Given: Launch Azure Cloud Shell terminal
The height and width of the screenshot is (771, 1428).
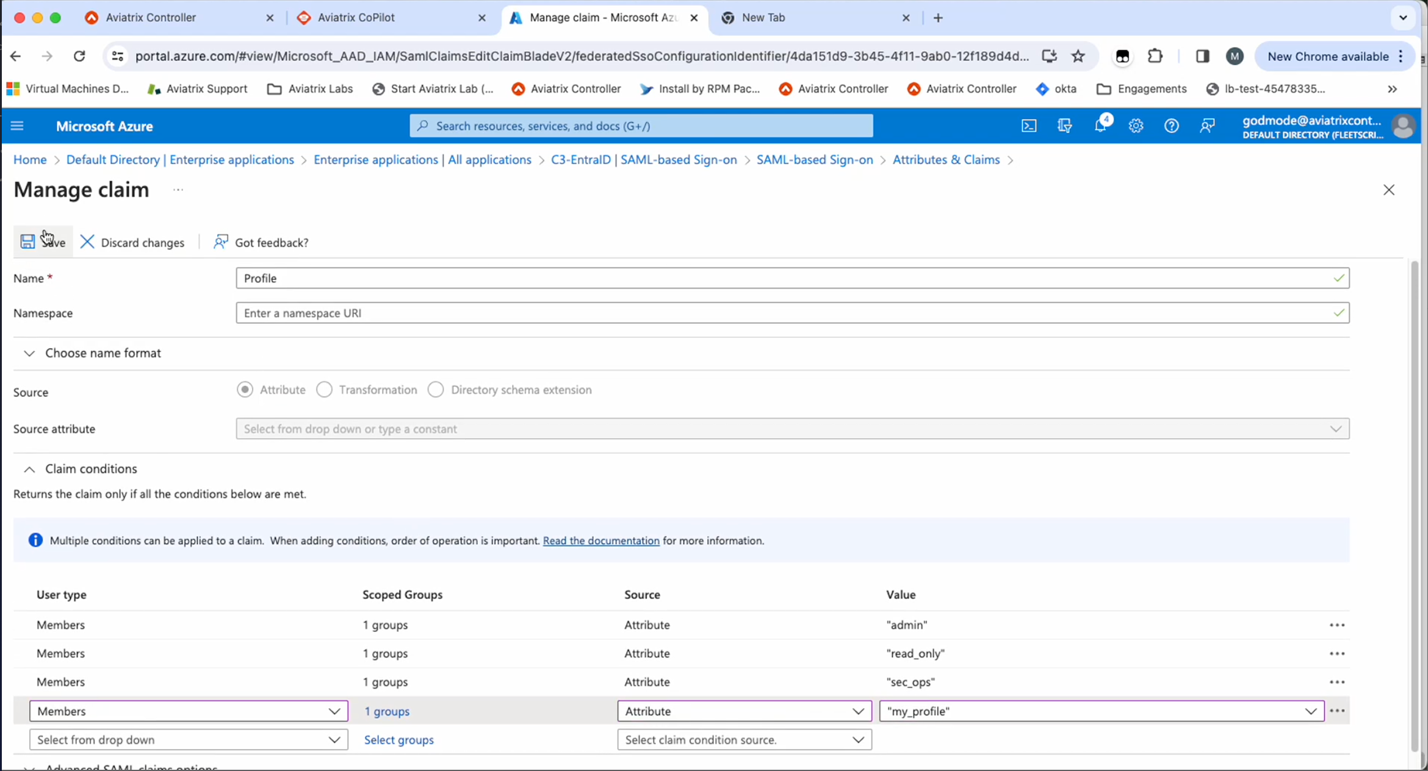Looking at the screenshot, I should (x=1029, y=126).
